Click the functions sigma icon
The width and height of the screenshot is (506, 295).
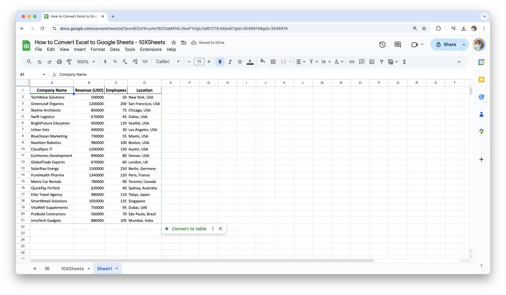click(404, 62)
